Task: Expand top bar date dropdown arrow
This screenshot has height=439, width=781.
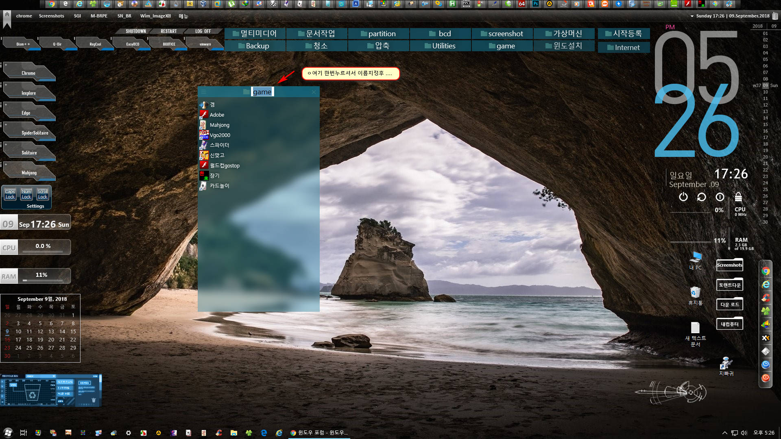Action: (x=692, y=16)
